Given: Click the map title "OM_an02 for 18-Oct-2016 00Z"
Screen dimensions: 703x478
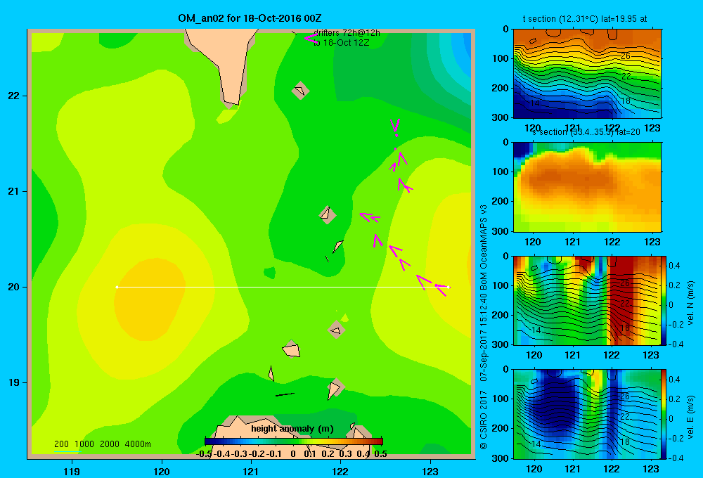Looking at the screenshot, I should point(250,18).
